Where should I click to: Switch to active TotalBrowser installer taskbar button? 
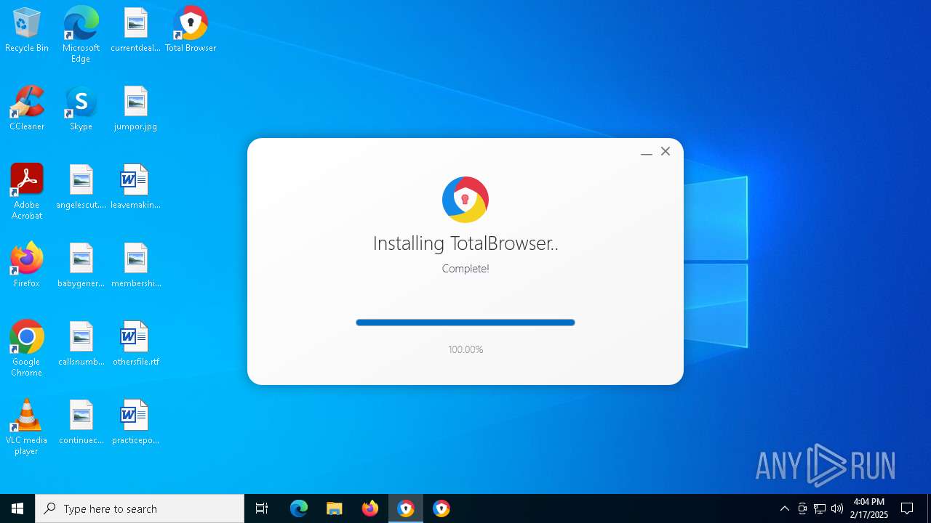[x=406, y=508]
